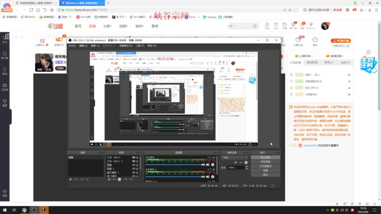
Task: Adjust second mixer channel volume slider
Action: click(175, 177)
